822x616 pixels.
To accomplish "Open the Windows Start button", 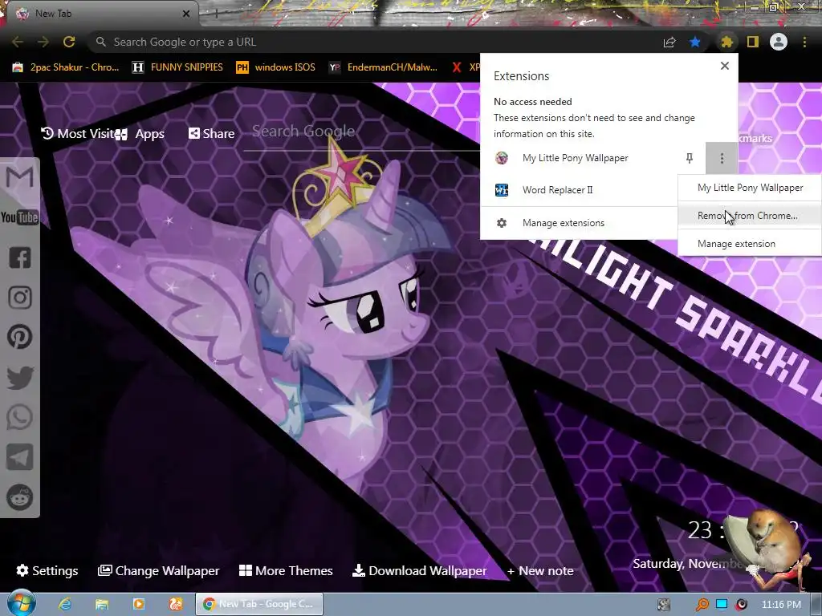I will point(21,603).
